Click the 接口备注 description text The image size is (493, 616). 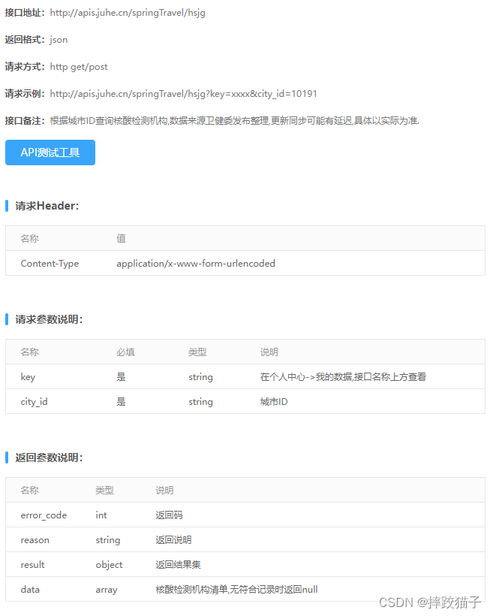234,121
